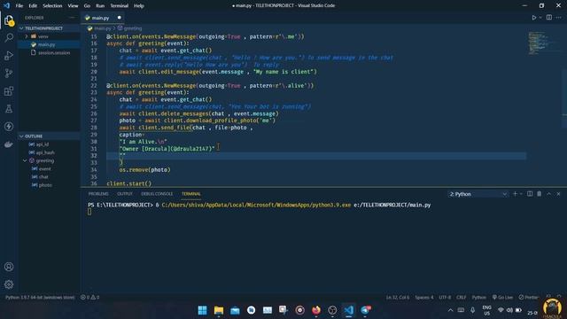The height and width of the screenshot is (319, 567).
Task: Click Spaces: 4 indentation setting
Action: pyautogui.click(x=423, y=298)
